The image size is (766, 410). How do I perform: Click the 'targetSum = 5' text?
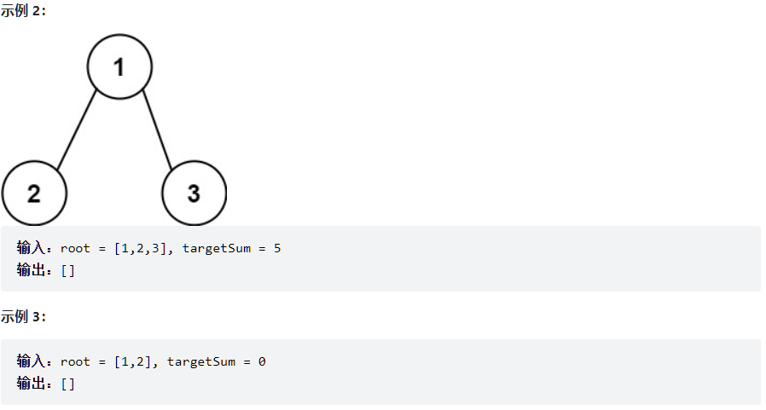(231, 249)
